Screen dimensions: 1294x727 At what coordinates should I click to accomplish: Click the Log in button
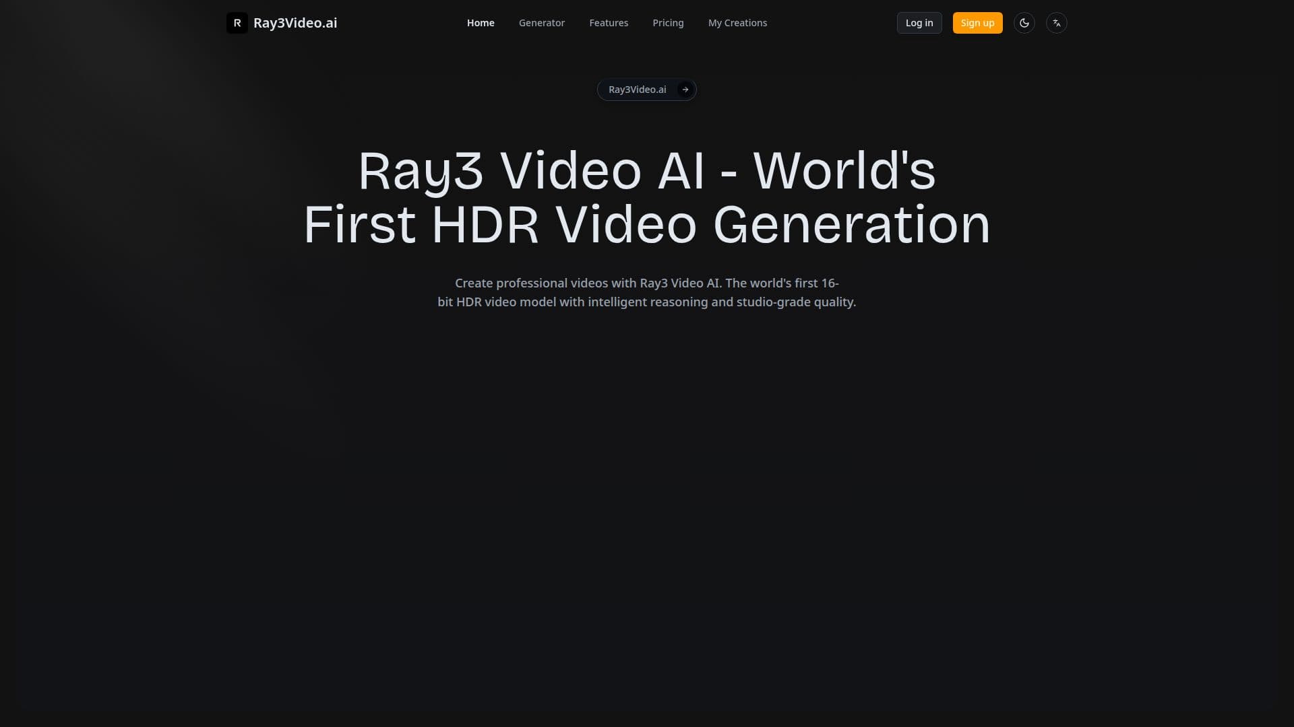tap(919, 23)
